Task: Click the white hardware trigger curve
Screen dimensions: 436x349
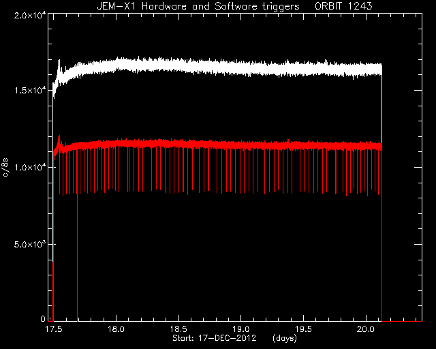Action: point(217,67)
